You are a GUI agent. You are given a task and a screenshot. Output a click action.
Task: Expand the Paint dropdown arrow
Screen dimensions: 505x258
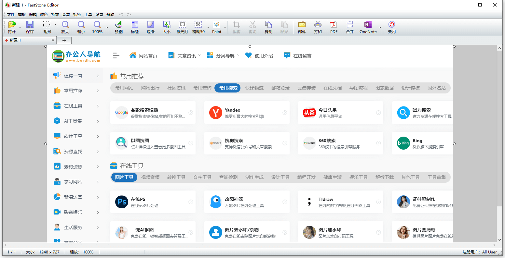225,28
